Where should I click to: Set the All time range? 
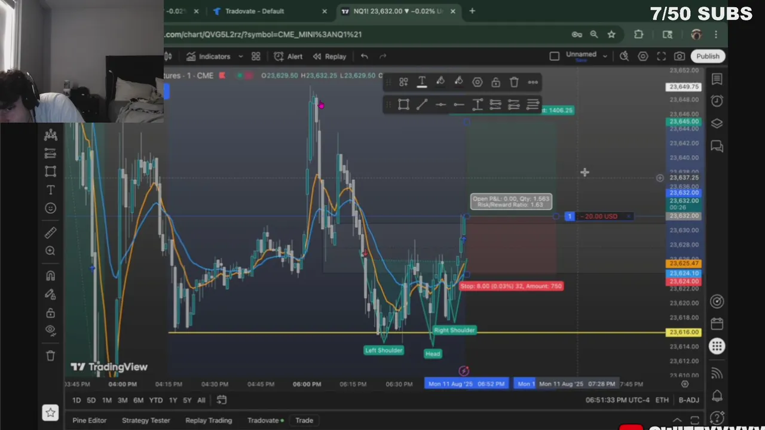pos(201,400)
